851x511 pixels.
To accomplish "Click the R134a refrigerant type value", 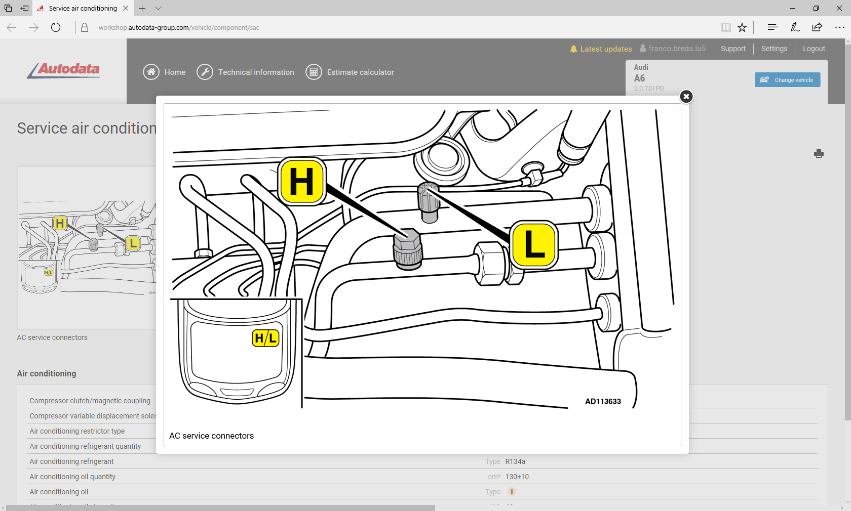I will 515,461.
